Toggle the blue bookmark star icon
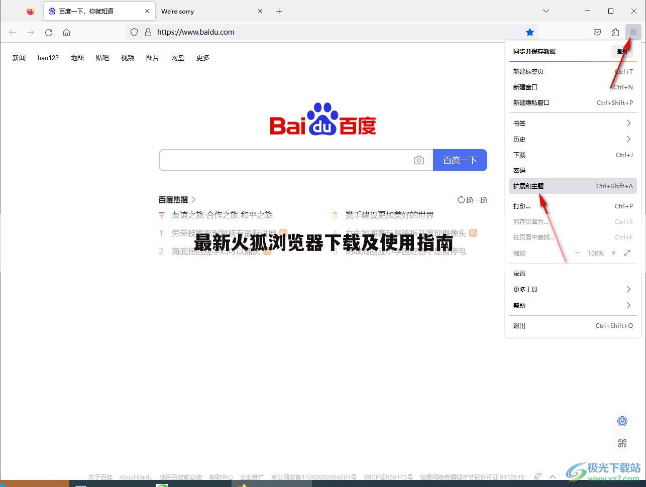This screenshot has height=487, width=646. point(530,32)
